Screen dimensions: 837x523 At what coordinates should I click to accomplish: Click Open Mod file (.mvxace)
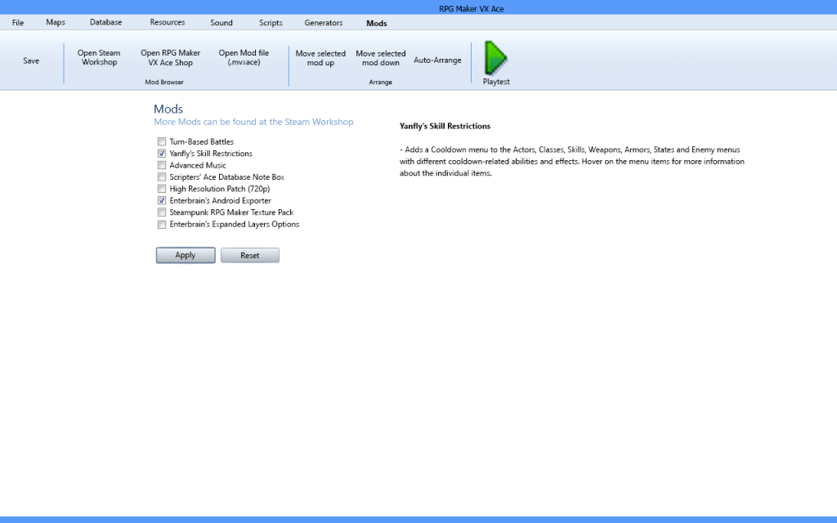[244, 58]
